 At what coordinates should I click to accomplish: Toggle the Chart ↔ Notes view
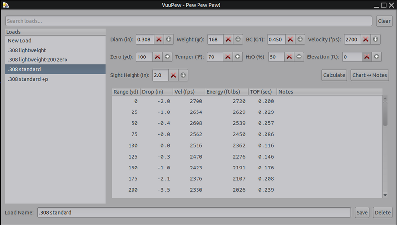pos(369,75)
